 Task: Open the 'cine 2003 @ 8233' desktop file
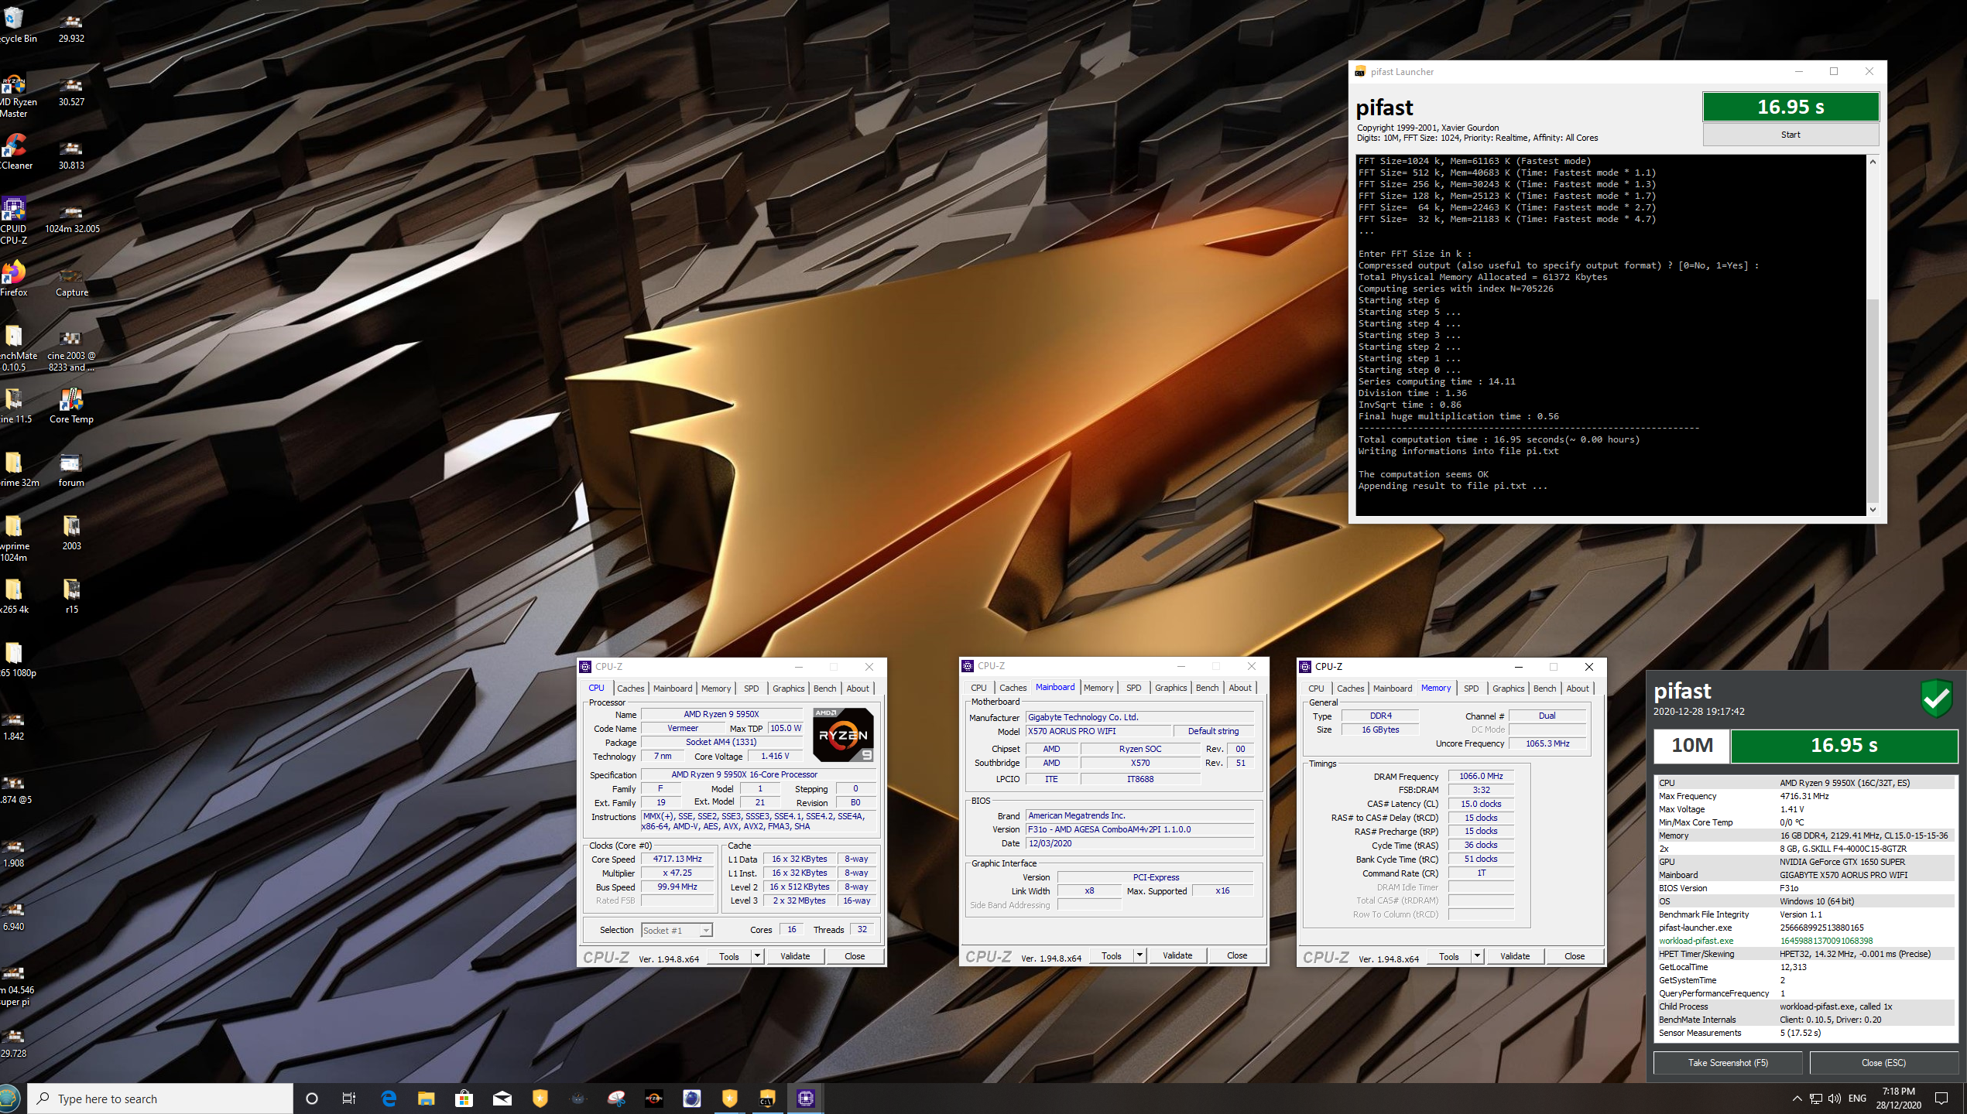[x=71, y=350]
